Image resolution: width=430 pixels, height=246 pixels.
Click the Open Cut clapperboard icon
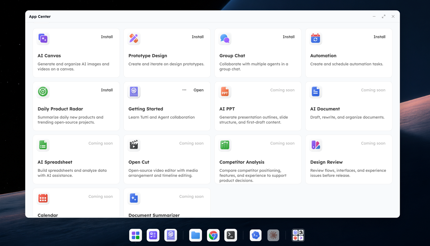(x=134, y=145)
